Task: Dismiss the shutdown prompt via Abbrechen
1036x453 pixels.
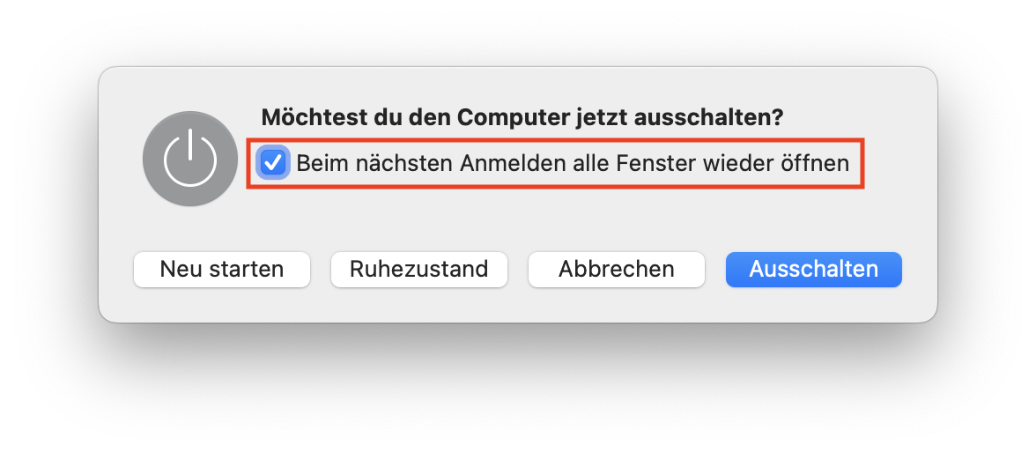Action: 617,270
